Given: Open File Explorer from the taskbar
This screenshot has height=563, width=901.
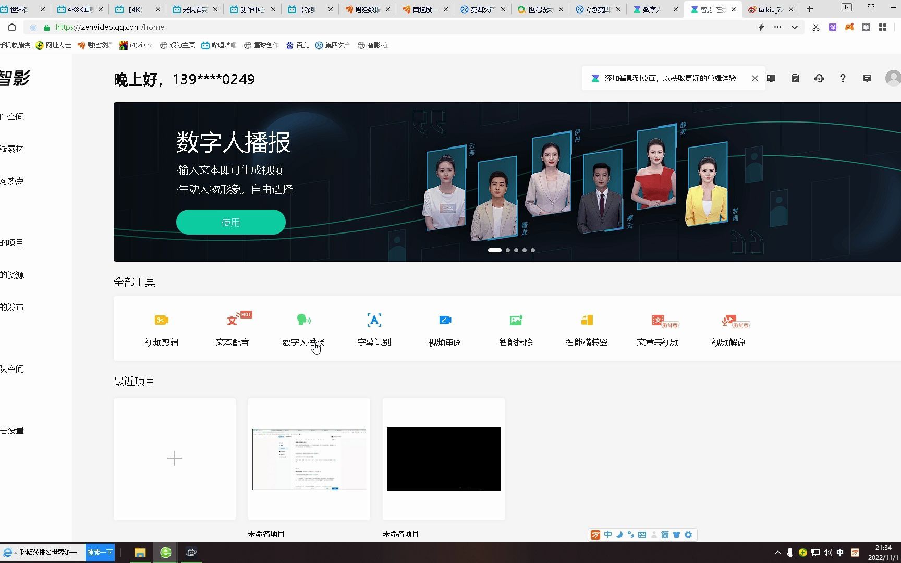Looking at the screenshot, I should click(x=140, y=553).
